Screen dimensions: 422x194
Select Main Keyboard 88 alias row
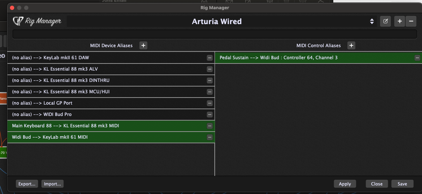(111, 126)
